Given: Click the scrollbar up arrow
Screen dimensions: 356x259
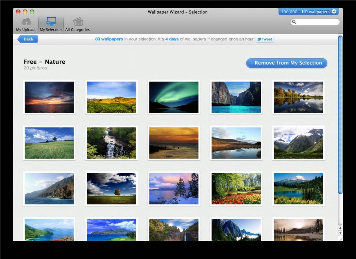Looking at the screenshot, I should pyautogui.click(x=340, y=228).
